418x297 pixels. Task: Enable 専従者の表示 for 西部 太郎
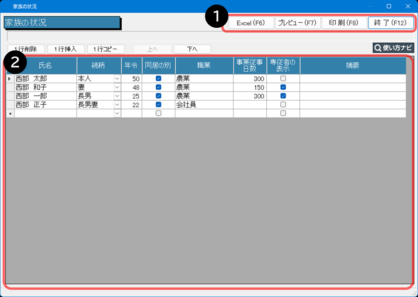(283, 79)
